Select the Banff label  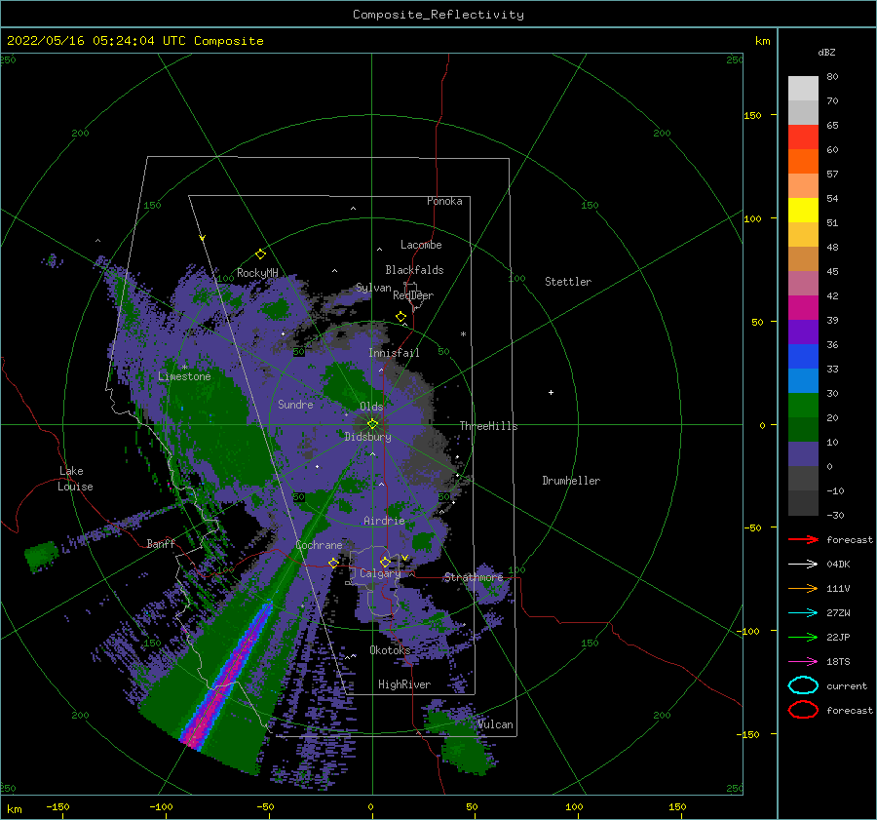point(161,543)
